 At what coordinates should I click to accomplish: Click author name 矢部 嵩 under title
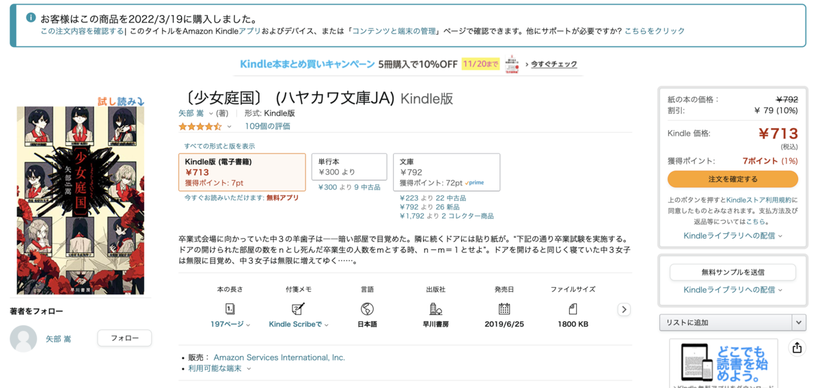click(x=191, y=113)
